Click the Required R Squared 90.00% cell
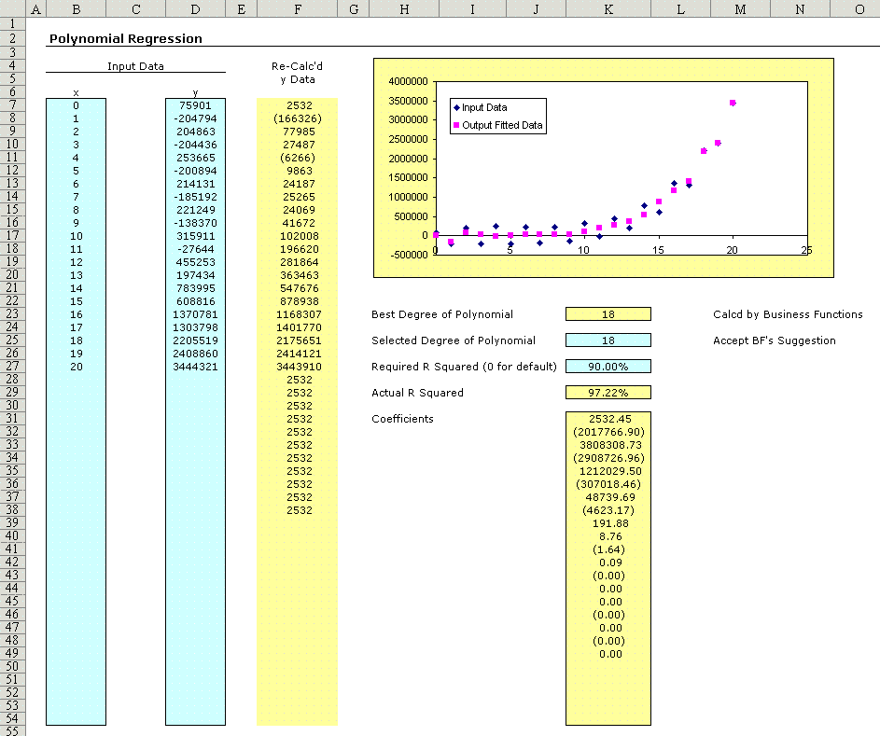 click(x=608, y=367)
